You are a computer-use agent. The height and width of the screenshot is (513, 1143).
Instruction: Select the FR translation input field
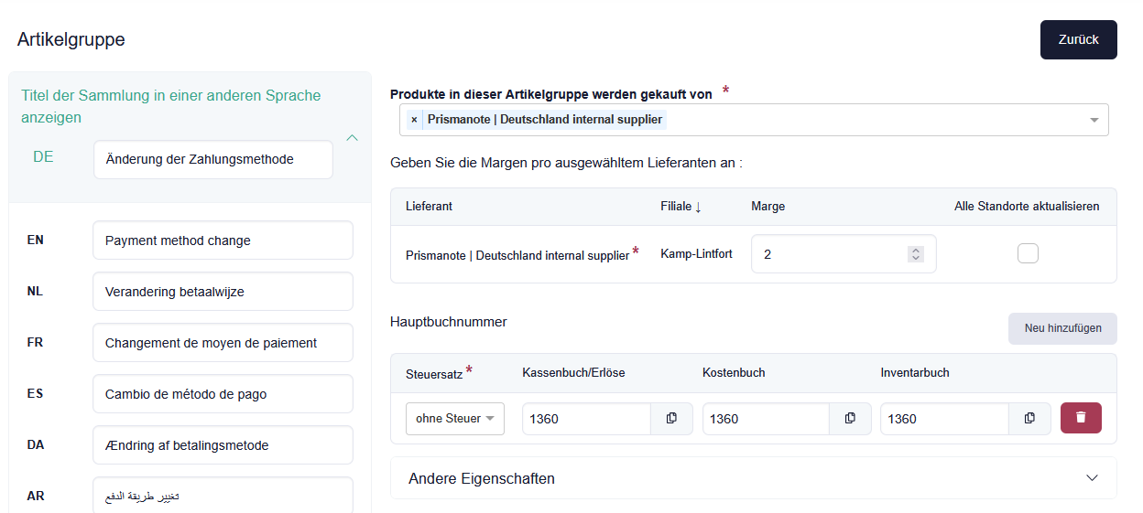[x=222, y=343]
